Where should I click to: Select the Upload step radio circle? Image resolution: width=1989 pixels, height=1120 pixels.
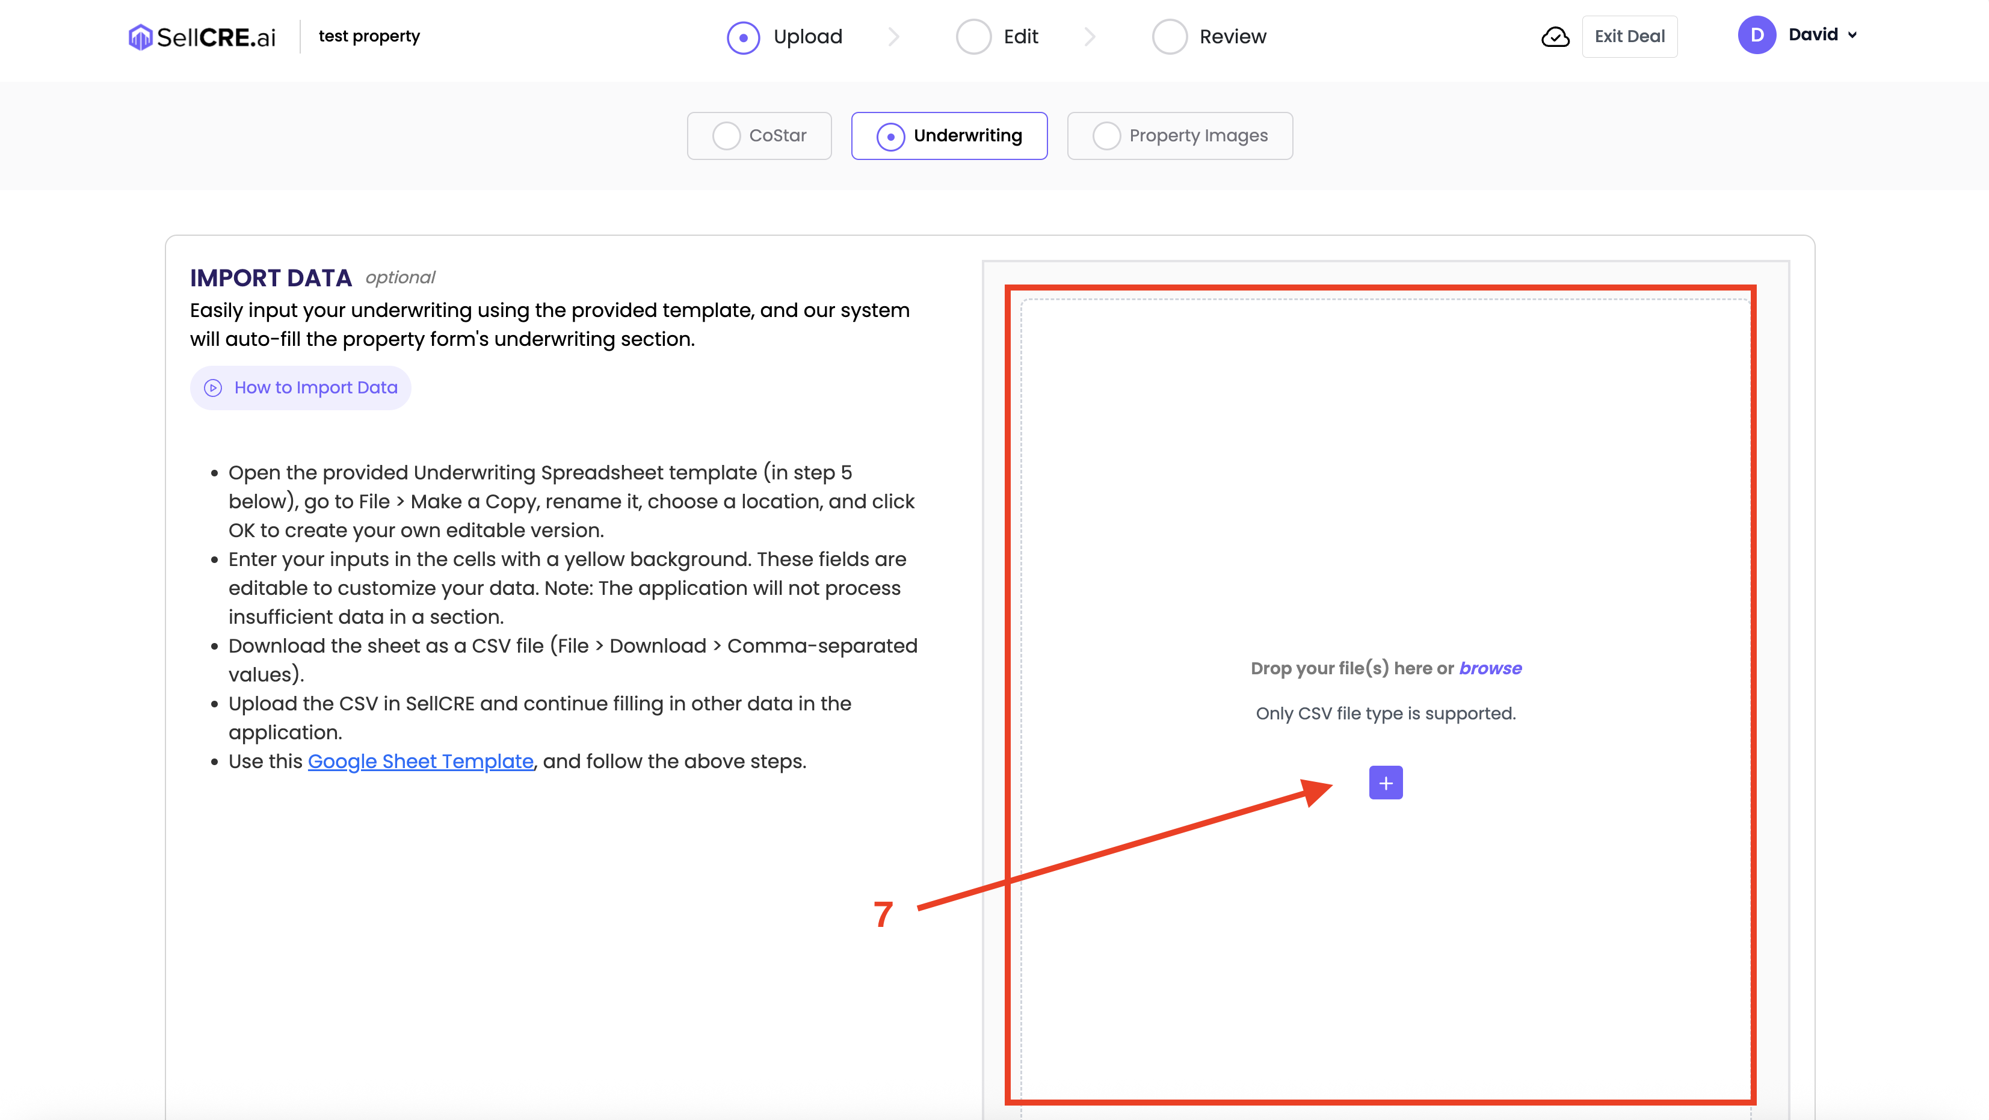pyautogui.click(x=743, y=37)
